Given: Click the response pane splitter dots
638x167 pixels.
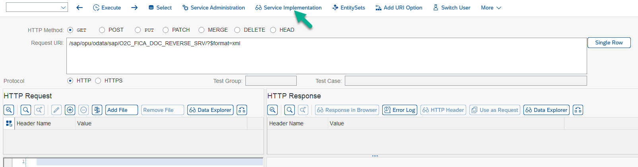Looking at the screenshot, I should [375, 156].
